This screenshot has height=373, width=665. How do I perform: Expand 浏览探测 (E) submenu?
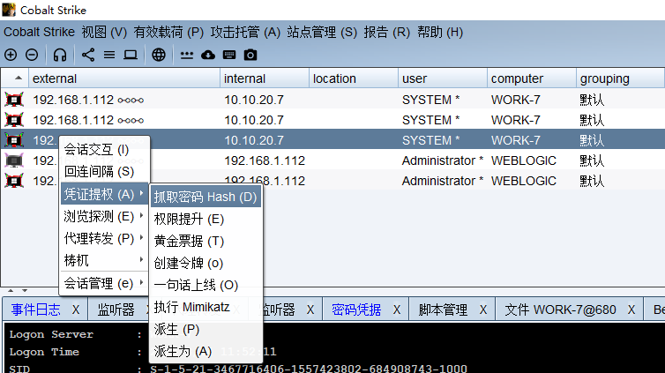coord(104,217)
